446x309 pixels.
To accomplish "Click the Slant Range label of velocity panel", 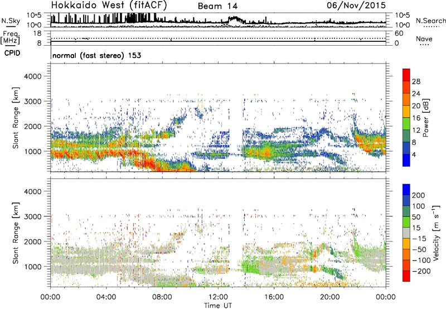I will [x=16, y=233].
